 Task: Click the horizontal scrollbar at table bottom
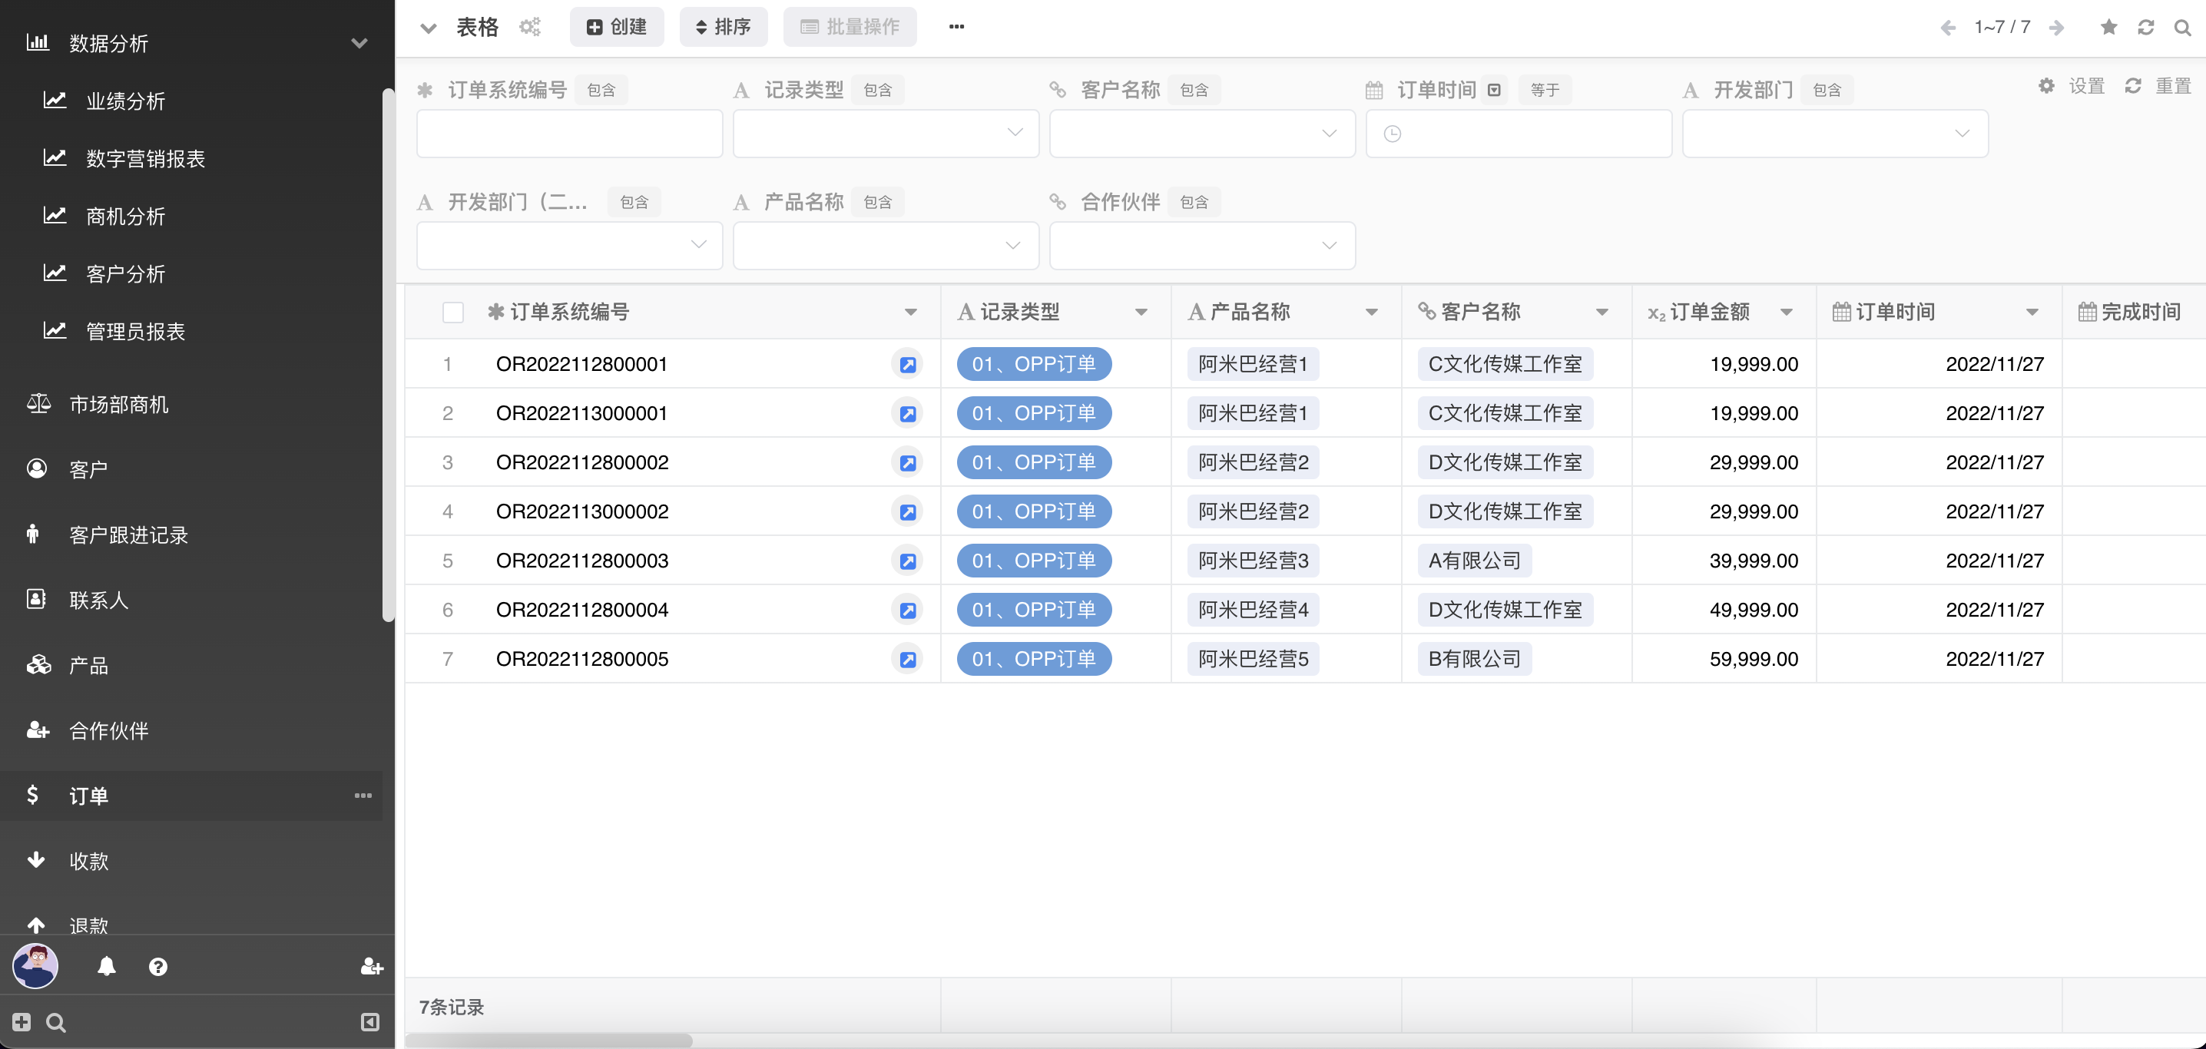pos(549,1041)
